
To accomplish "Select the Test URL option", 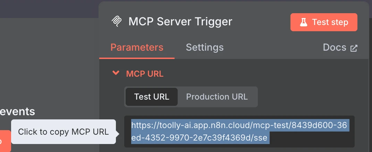I will pos(152,97).
